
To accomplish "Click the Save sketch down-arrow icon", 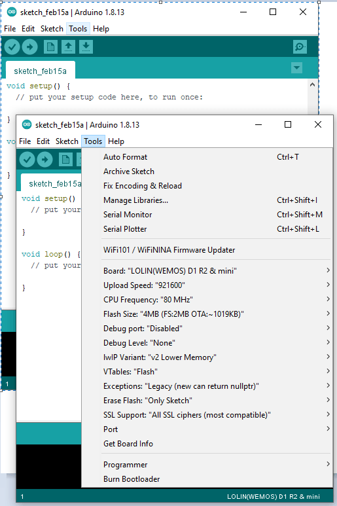I will [x=86, y=47].
